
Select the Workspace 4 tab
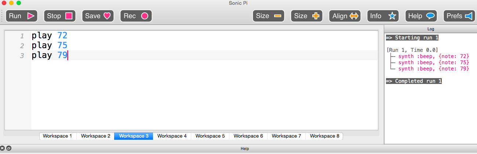coord(172,136)
